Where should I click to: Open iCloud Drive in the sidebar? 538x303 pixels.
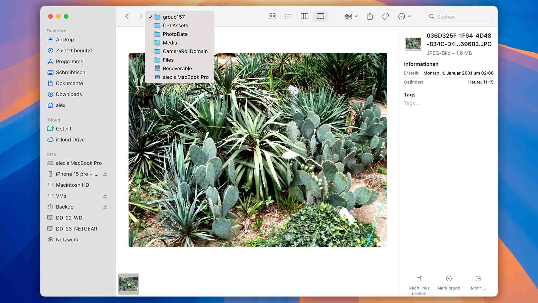coord(78,140)
